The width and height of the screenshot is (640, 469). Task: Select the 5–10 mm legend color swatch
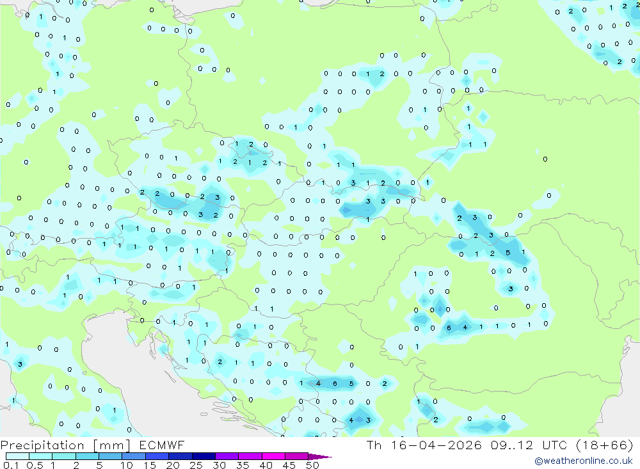(111, 456)
